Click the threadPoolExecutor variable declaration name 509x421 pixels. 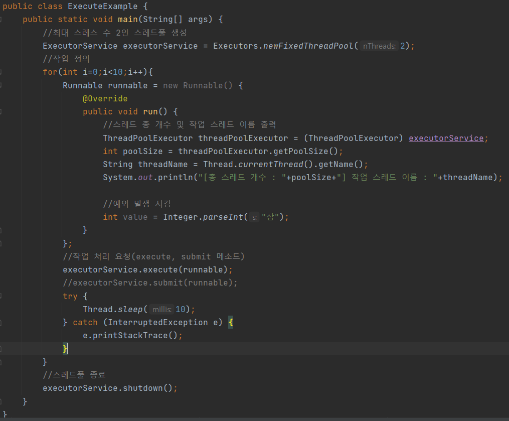click(243, 138)
